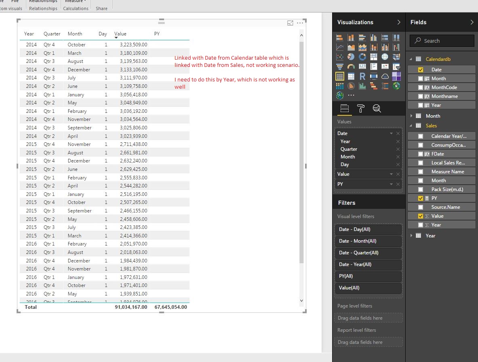478x362 pixels.
Task: Check the Source.Name field
Action: point(420,207)
